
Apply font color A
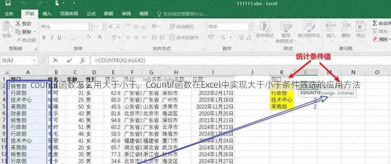point(99,37)
